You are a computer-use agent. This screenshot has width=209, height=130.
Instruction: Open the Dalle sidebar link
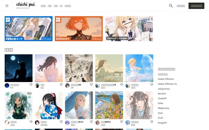coord(160,103)
